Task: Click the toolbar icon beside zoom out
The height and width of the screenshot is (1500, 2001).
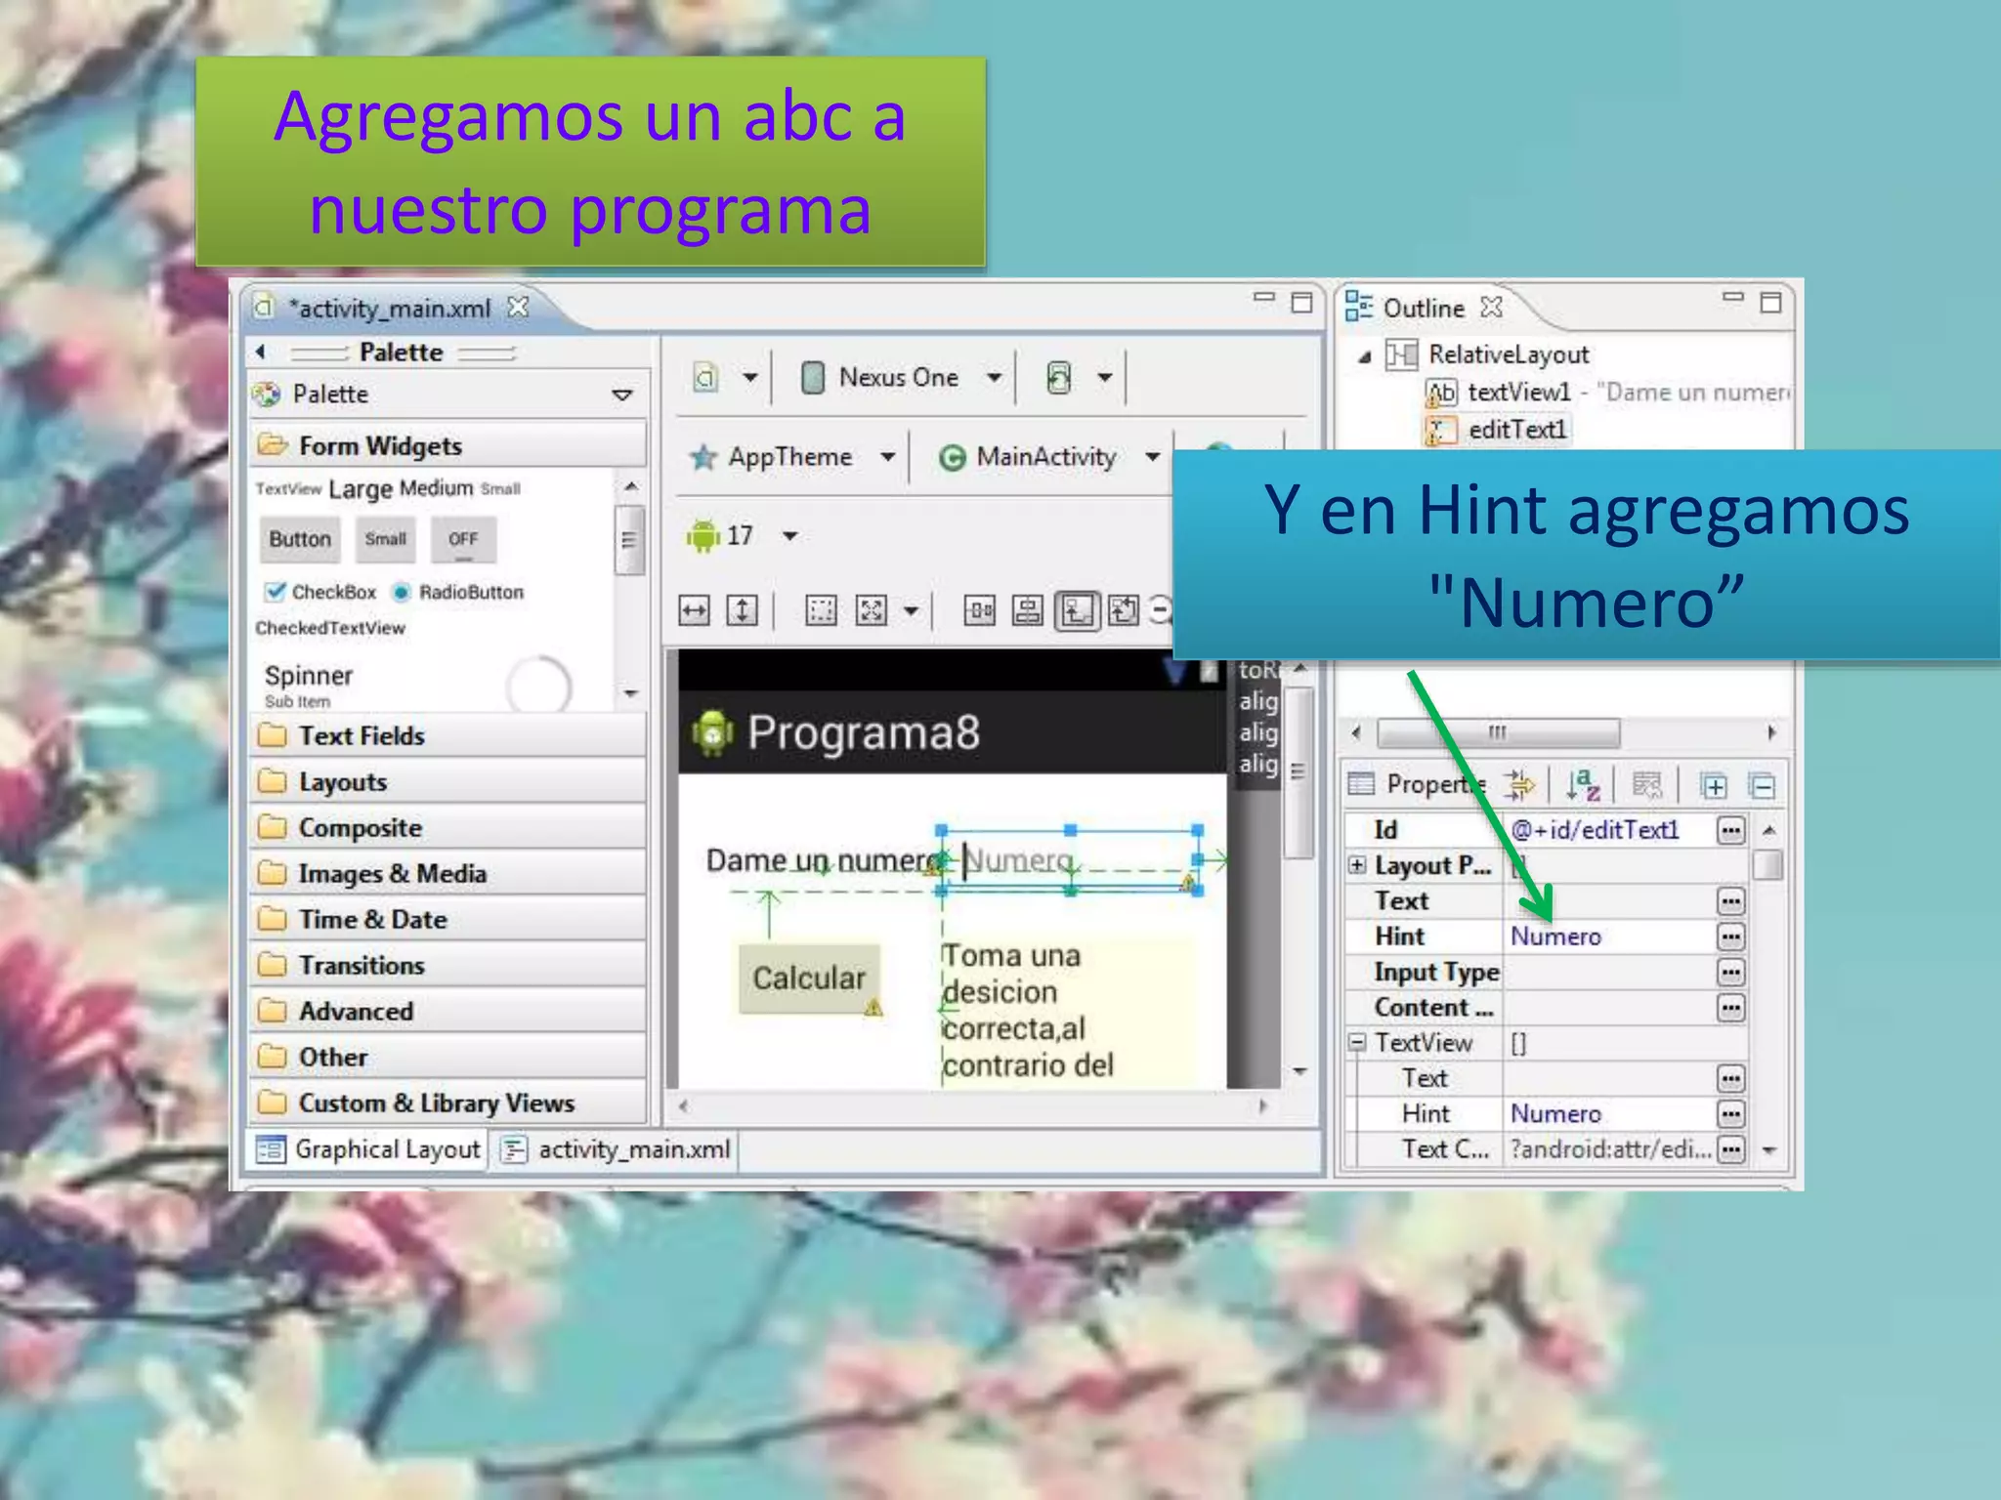Action: (x=1124, y=611)
